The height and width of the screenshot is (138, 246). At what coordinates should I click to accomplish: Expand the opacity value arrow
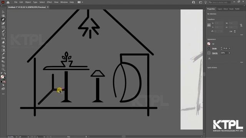tap(229, 53)
